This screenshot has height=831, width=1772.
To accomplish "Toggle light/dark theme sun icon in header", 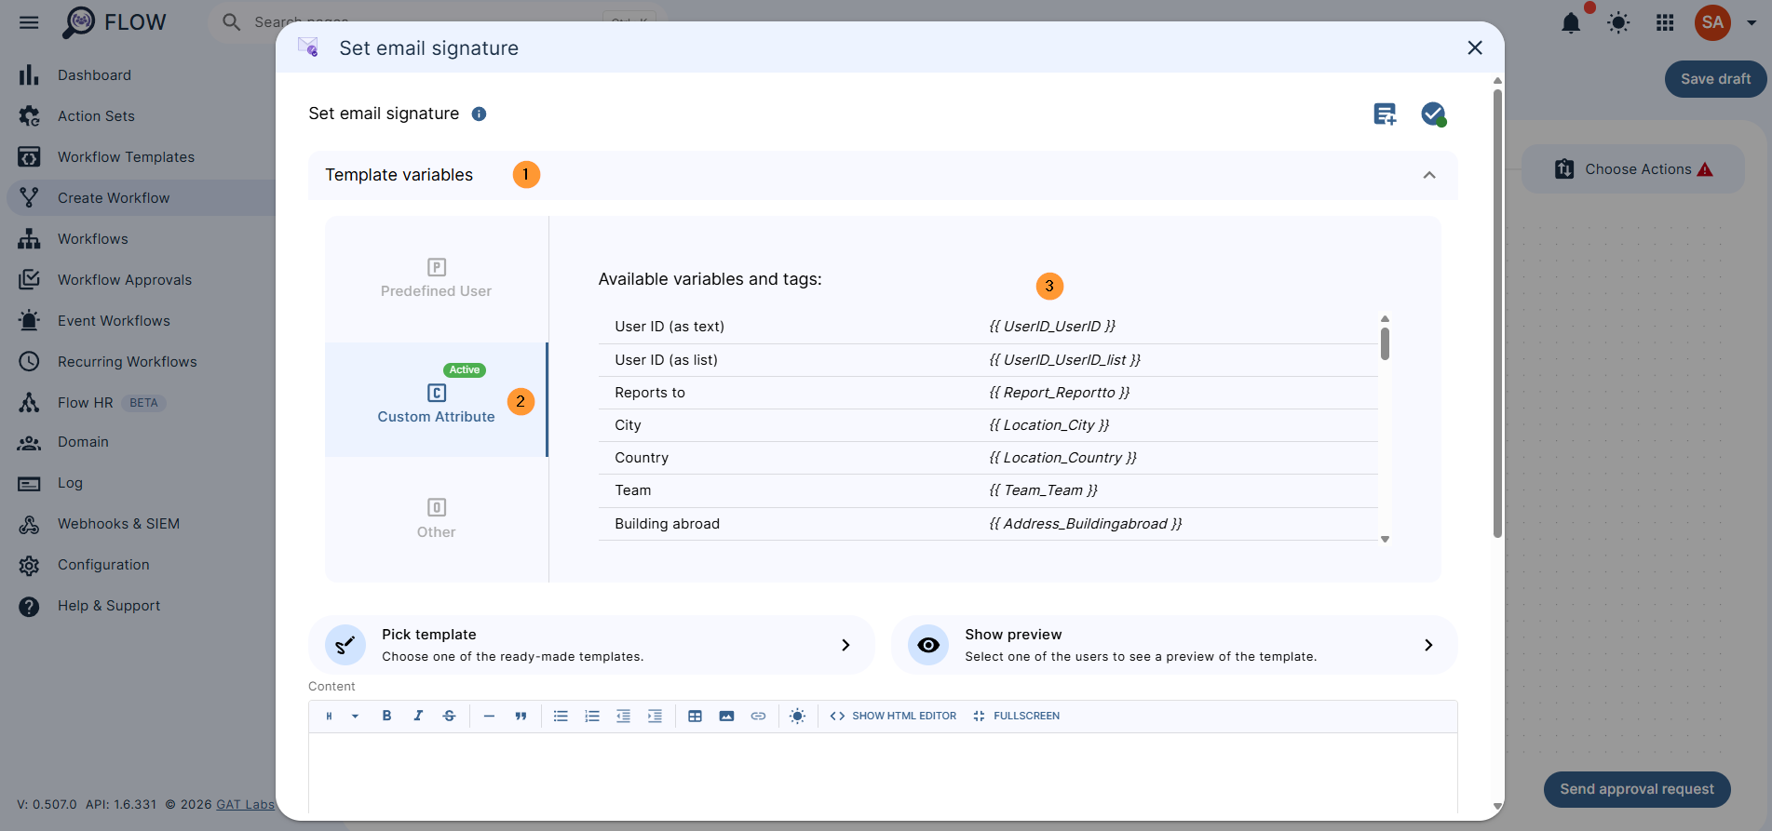I will [x=1618, y=22].
